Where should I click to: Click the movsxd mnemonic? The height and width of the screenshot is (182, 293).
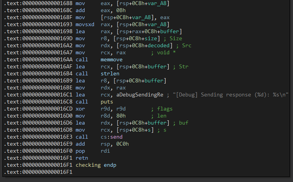click(85, 24)
